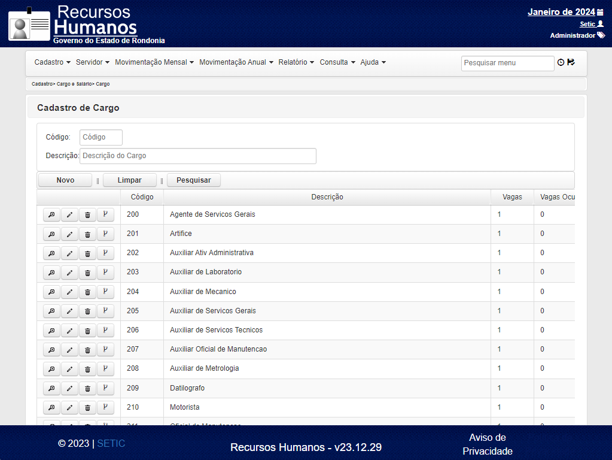612x460 pixels.
Task: Open the SETIC footer link
Action: tap(111, 444)
